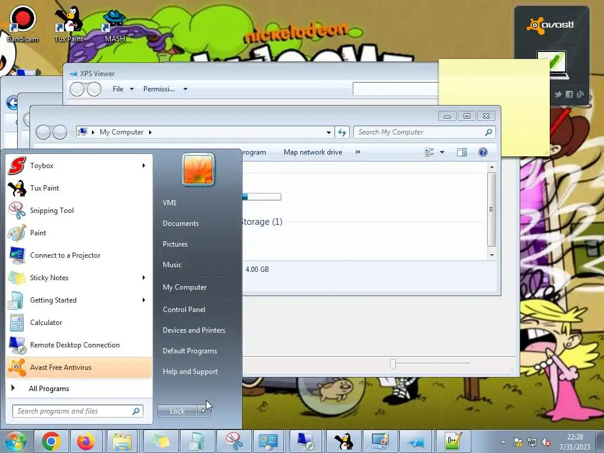Screen dimensions: 604x453
Task: Launch Paint from the Start menu
Action: (x=78, y=232)
